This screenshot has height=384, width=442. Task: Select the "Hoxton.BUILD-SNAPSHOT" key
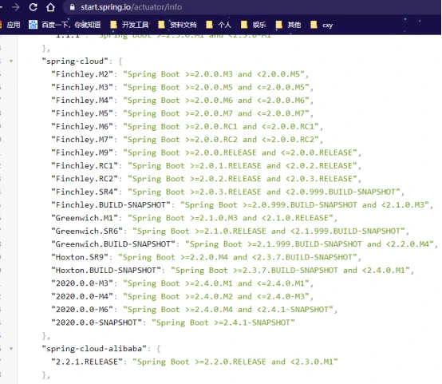(106, 271)
